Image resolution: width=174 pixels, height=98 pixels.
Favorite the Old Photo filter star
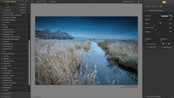[x=2, y=63]
